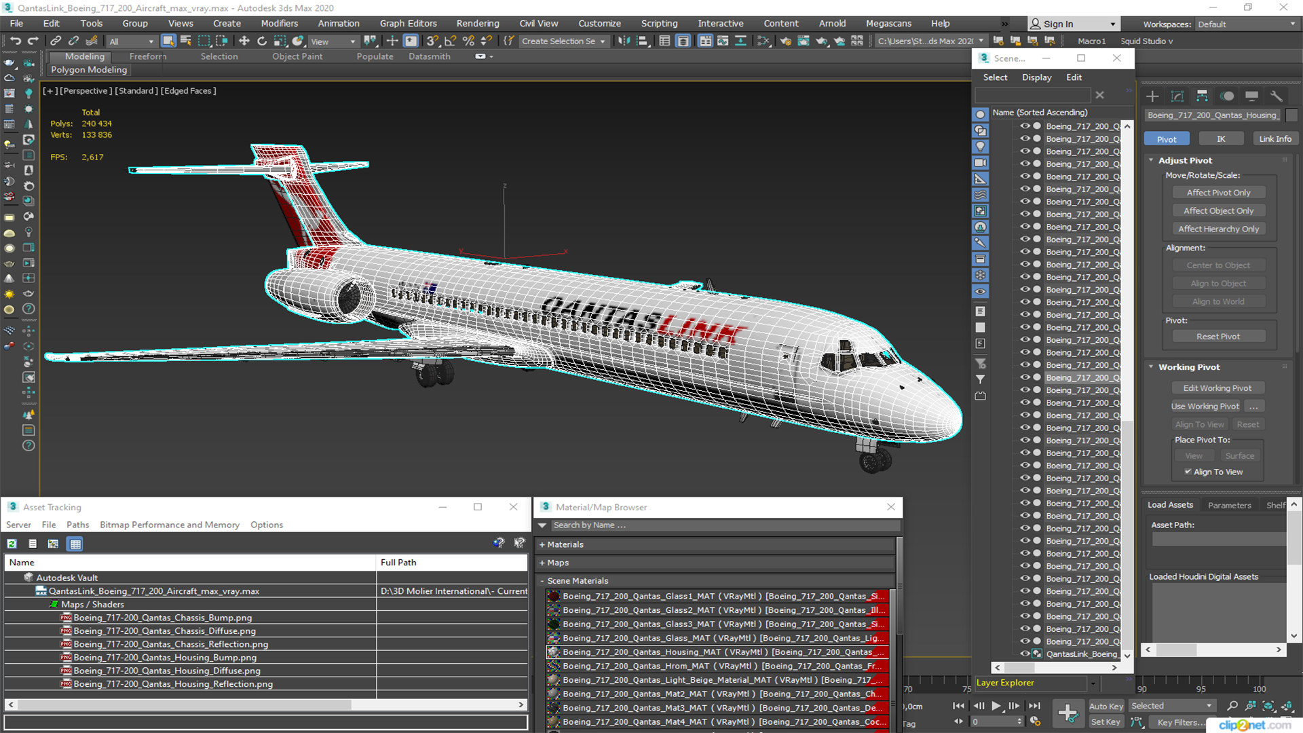Open the Workspaces Default dropdown
Image resolution: width=1303 pixels, height=733 pixels.
tap(1246, 24)
